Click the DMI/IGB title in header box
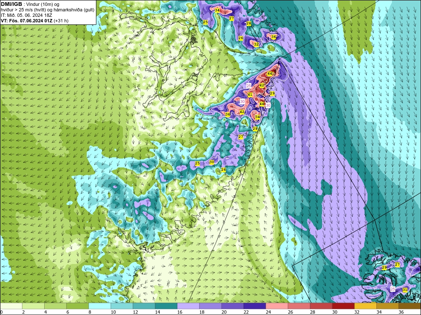421x315 pixels. pyautogui.click(x=11, y=4)
